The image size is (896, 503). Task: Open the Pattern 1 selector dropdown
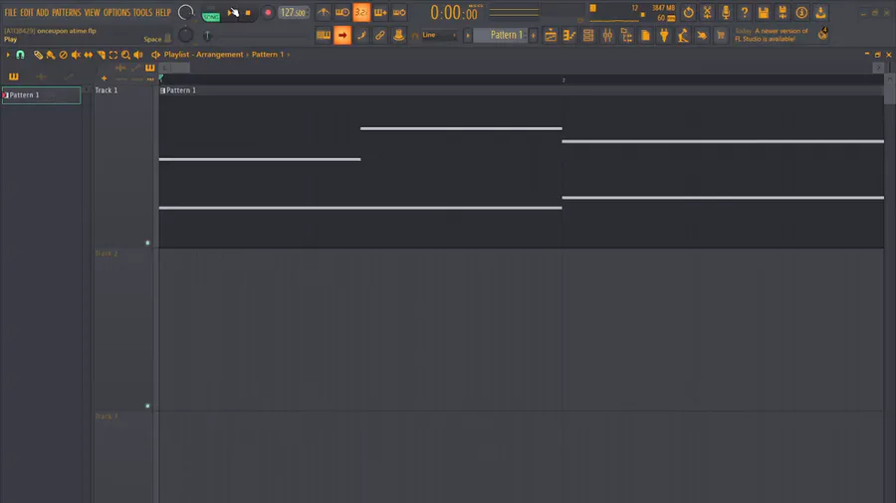pyautogui.click(x=501, y=35)
